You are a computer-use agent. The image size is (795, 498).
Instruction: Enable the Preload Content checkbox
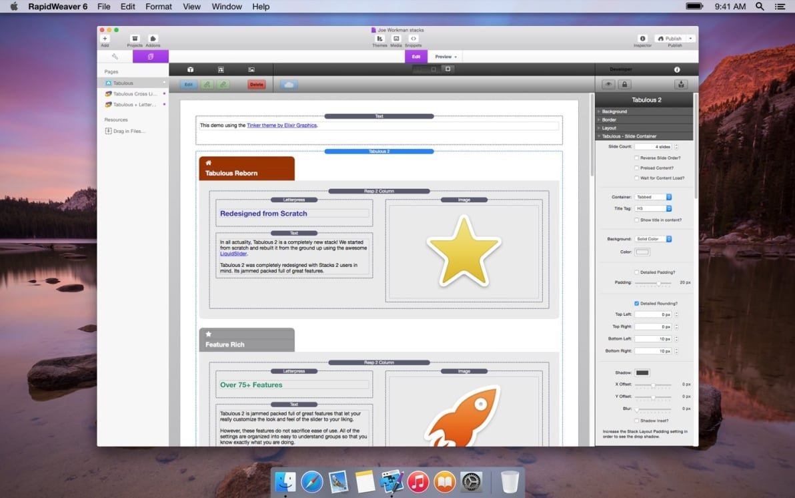(636, 168)
